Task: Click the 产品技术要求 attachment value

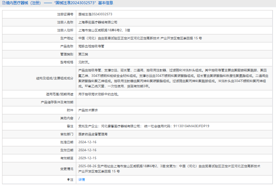Action: point(88,110)
